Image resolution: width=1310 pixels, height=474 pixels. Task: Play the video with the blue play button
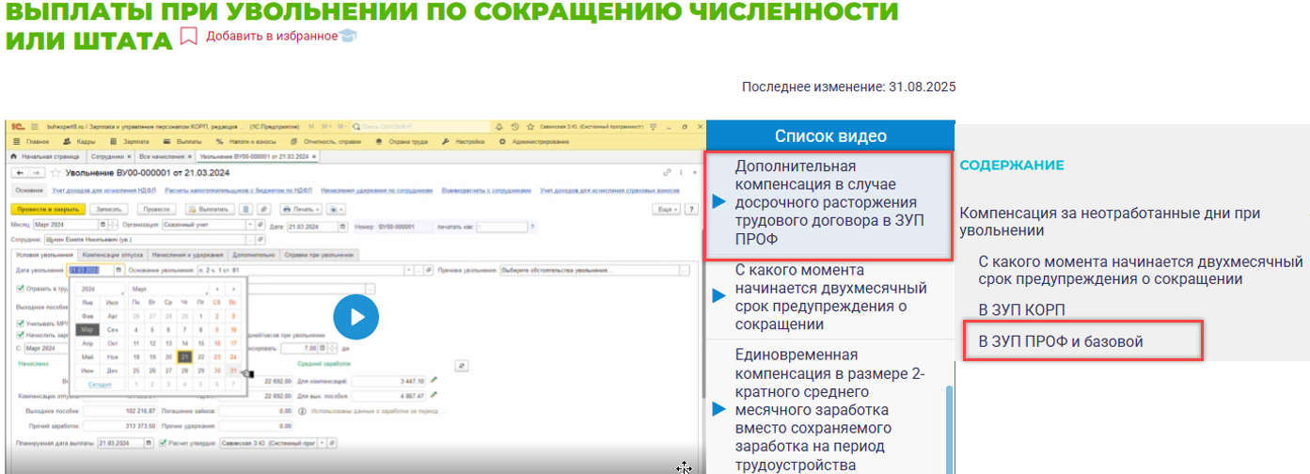point(356,317)
